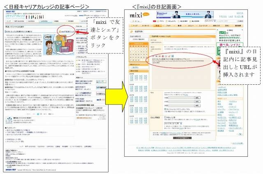Click the cartoon illustration in the Nikkei article
The width and height of the screenshot is (263, 174).
point(58,44)
